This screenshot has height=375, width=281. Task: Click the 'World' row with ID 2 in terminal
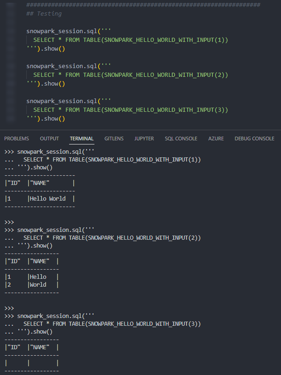point(32,285)
